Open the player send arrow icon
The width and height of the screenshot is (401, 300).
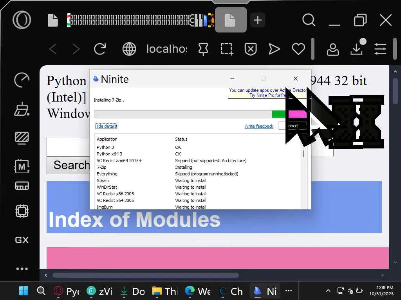tap(274, 49)
